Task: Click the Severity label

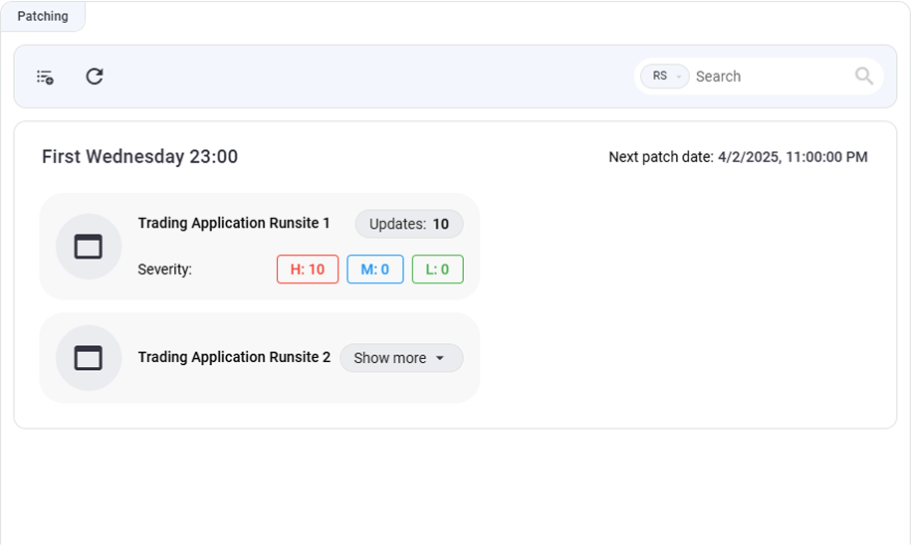Action: [x=164, y=270]
